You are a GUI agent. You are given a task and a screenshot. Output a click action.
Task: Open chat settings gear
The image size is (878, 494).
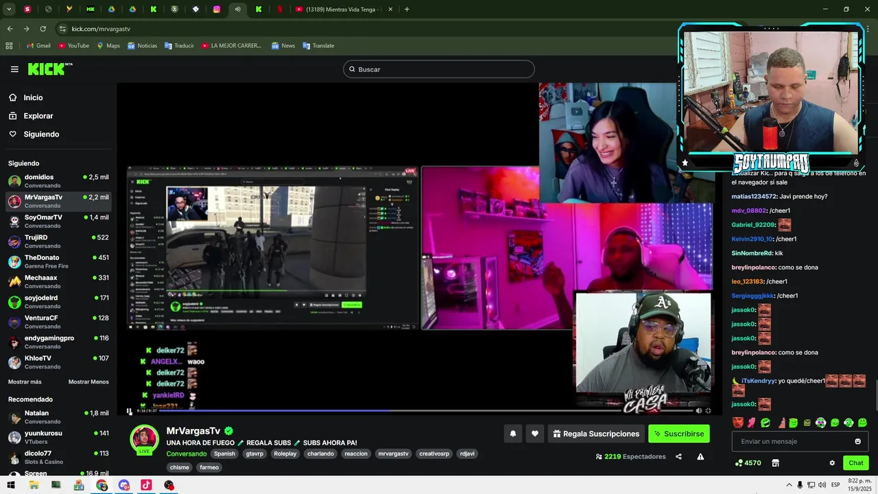pos(832,463)
